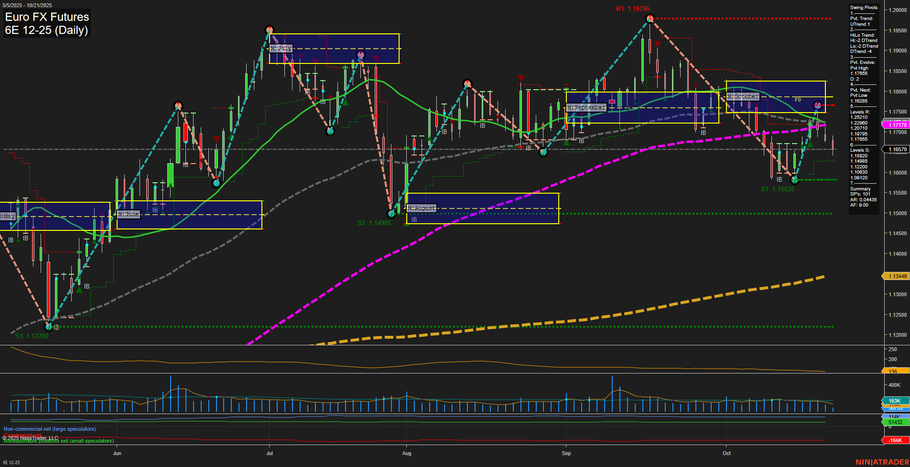Select the magenta diamond pivot marker near F0
The width and height of the screenshot is (910, 467).
click(x=817, y=104)
